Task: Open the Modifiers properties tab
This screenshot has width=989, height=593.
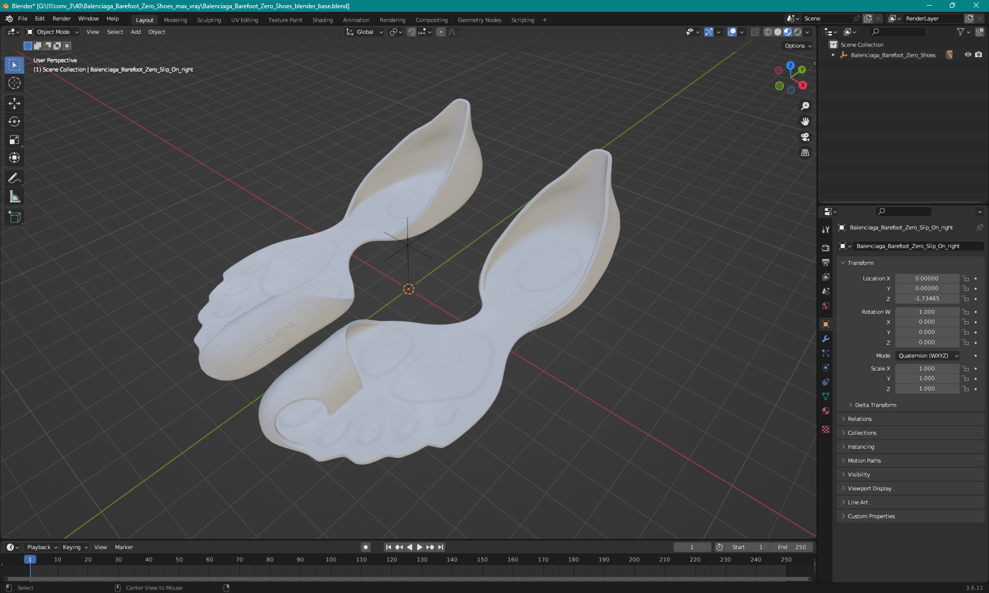Action: [x=826, y=339]
